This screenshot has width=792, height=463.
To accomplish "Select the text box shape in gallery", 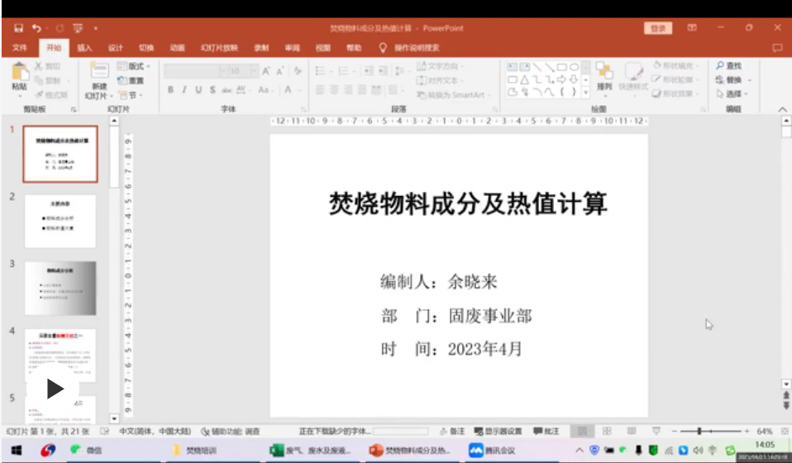I will click(x=513, y=67).
